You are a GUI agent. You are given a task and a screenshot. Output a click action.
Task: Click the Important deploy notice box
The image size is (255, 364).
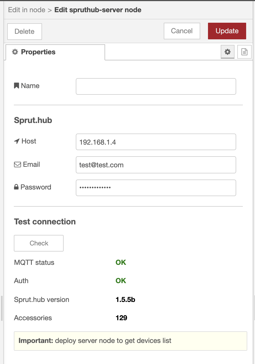click(131, 341)
